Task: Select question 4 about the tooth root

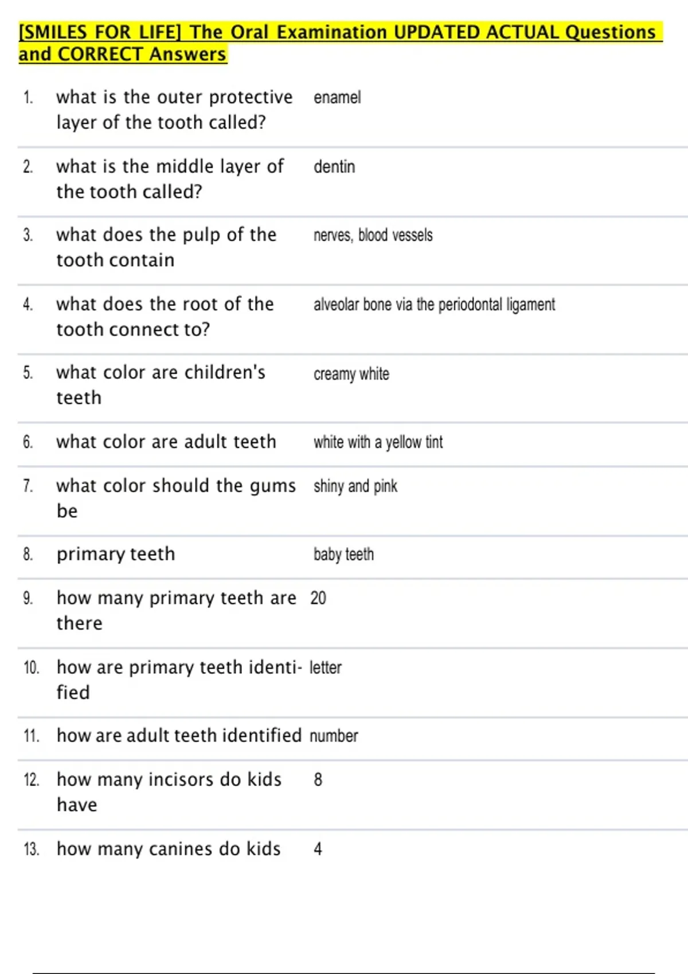Action: coord(165,316)
